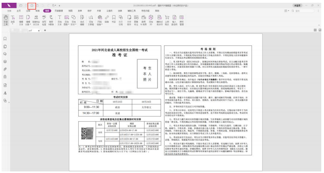Click the print icon in quick access bar
The image size is (324, 173).
point(32,5)
